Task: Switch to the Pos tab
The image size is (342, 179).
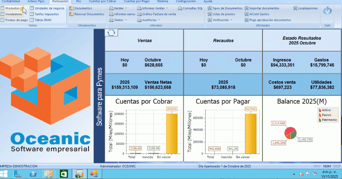Action: tap(79, 1)
